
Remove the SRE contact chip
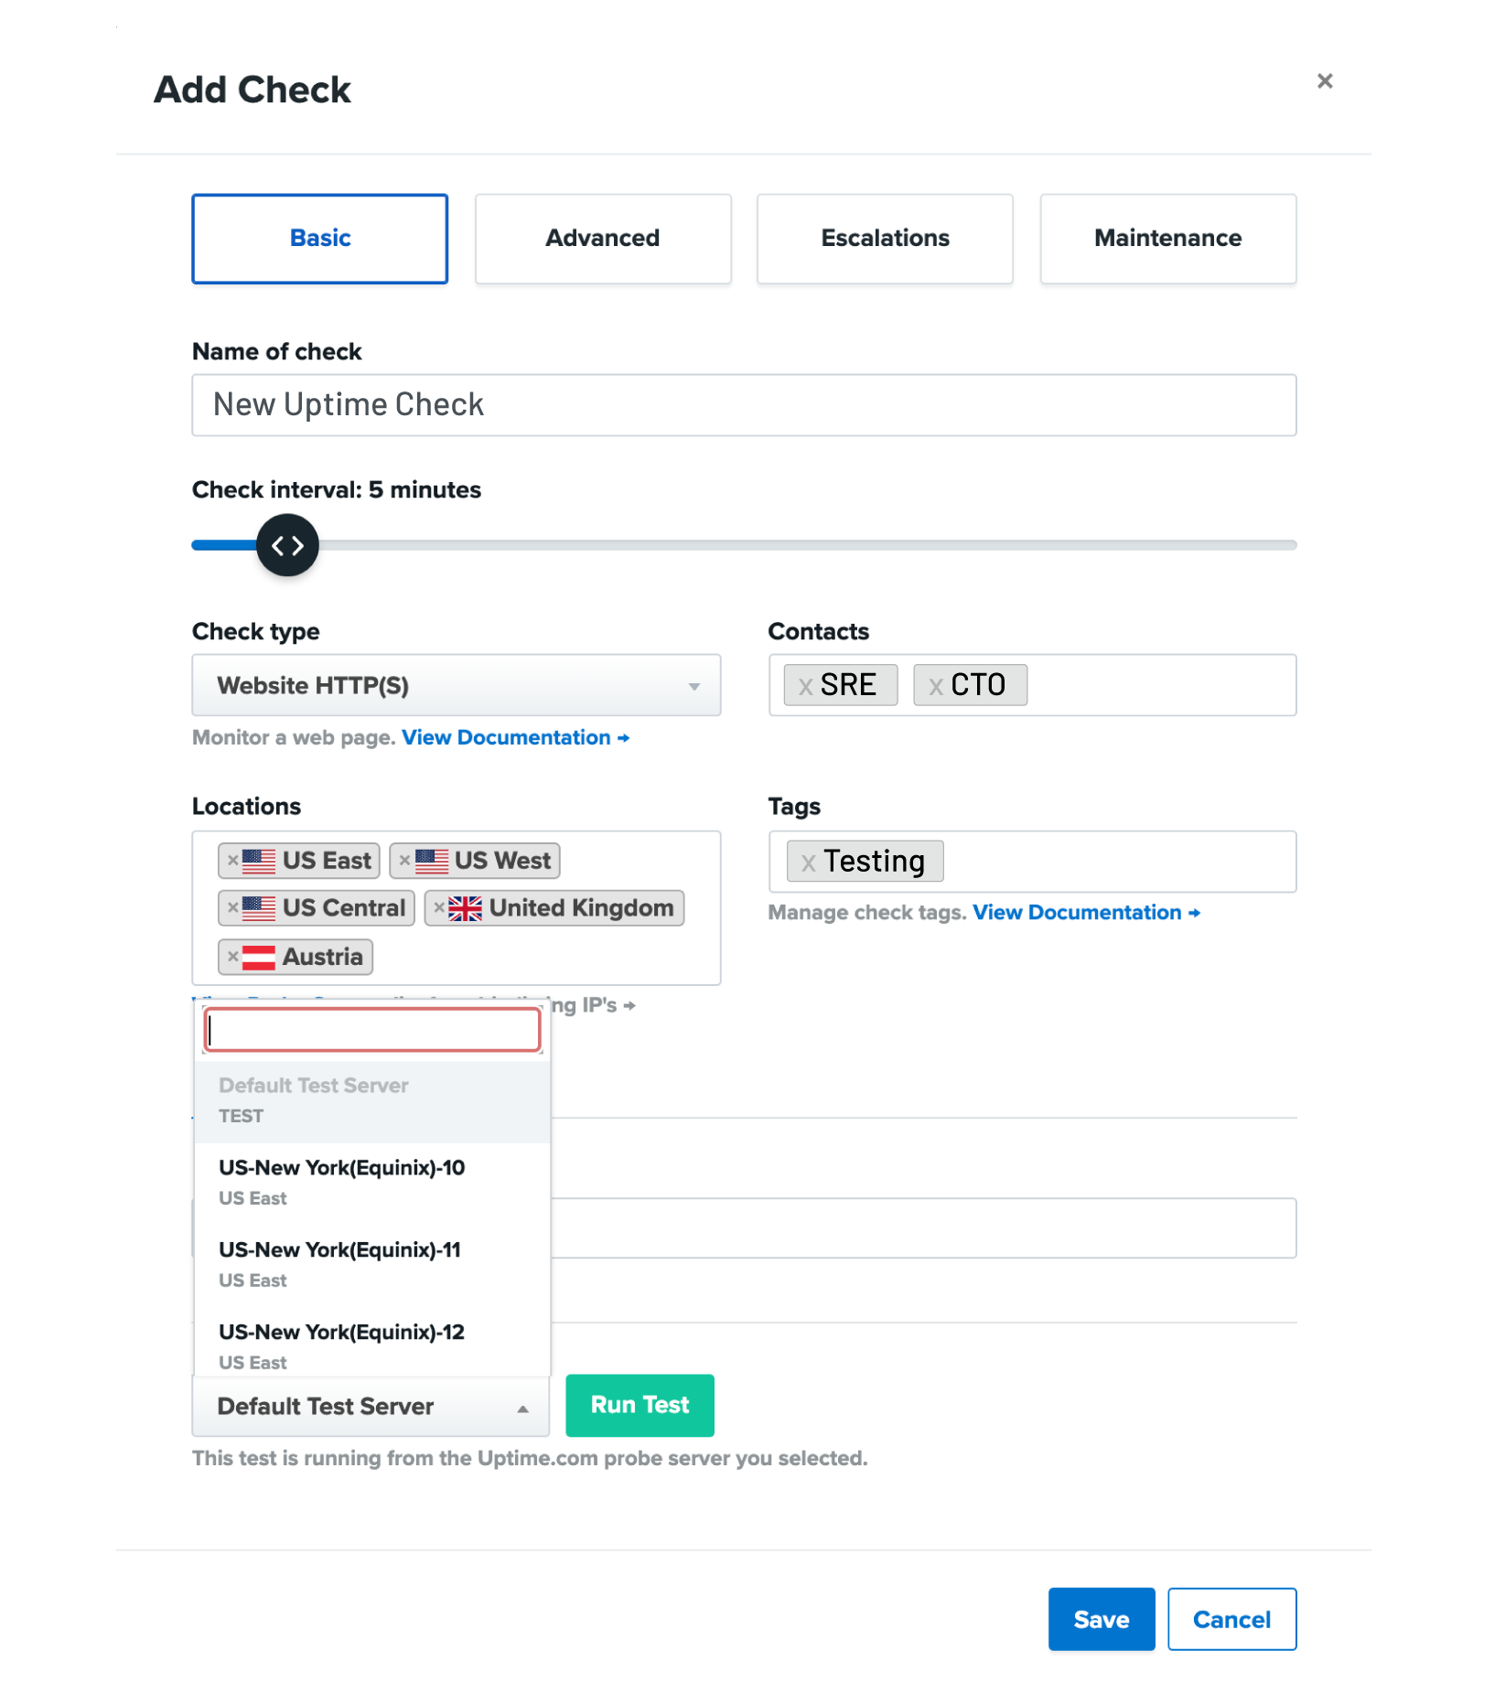click(805, 686)
